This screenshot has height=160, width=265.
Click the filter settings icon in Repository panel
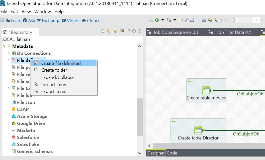(122, 31)
